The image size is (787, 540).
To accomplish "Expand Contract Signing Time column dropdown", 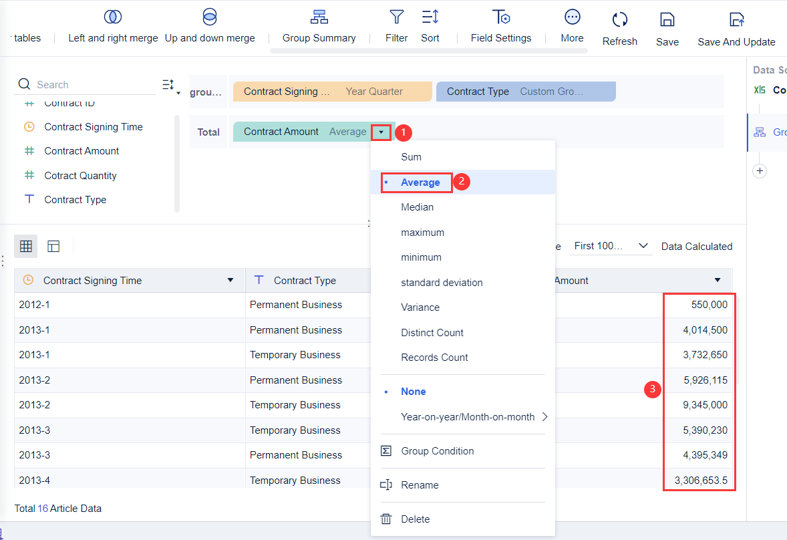I will click(230, 281).
